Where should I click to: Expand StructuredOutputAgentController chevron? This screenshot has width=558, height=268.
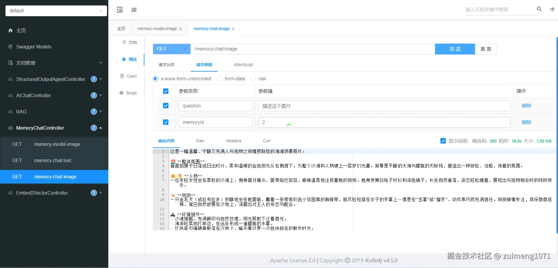[100, 79]
